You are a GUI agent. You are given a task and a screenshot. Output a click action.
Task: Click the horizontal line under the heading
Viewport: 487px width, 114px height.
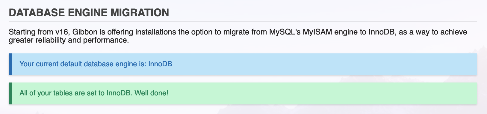tap(243, 22)
